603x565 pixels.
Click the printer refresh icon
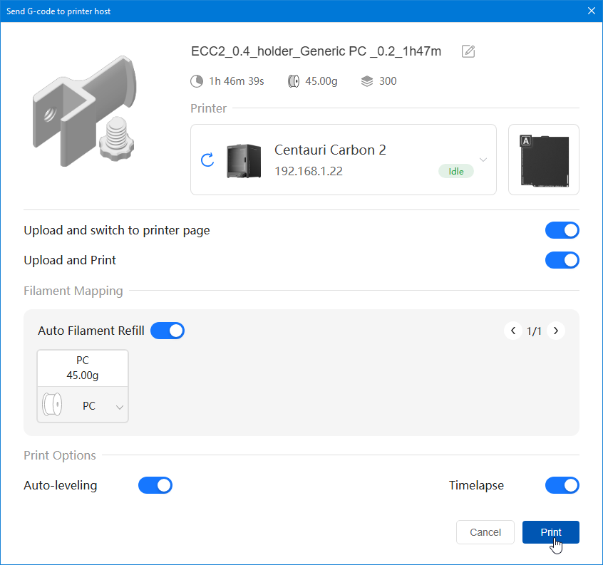coord(207,160)
